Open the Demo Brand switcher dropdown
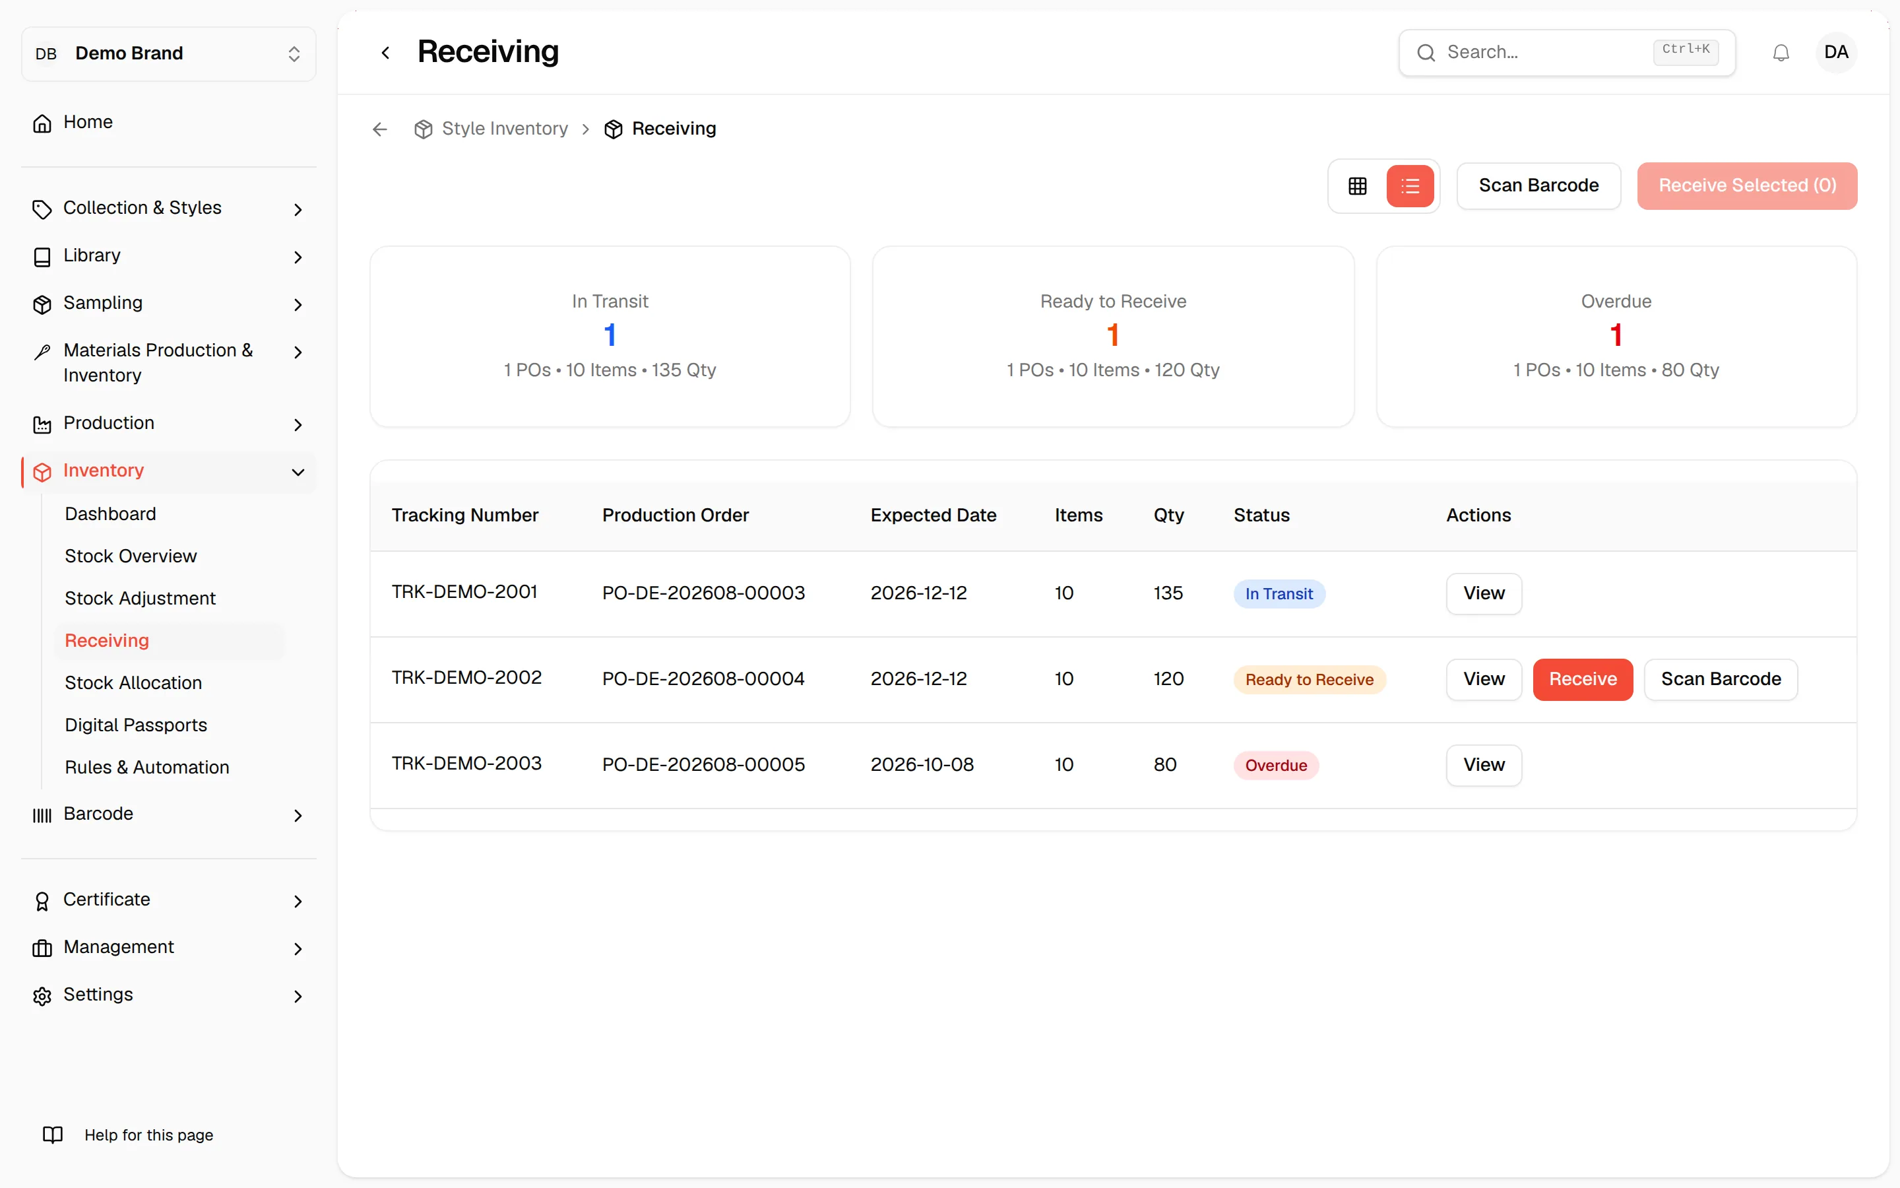This screenshot has width=1900, height=1188. tap(169, 53)
